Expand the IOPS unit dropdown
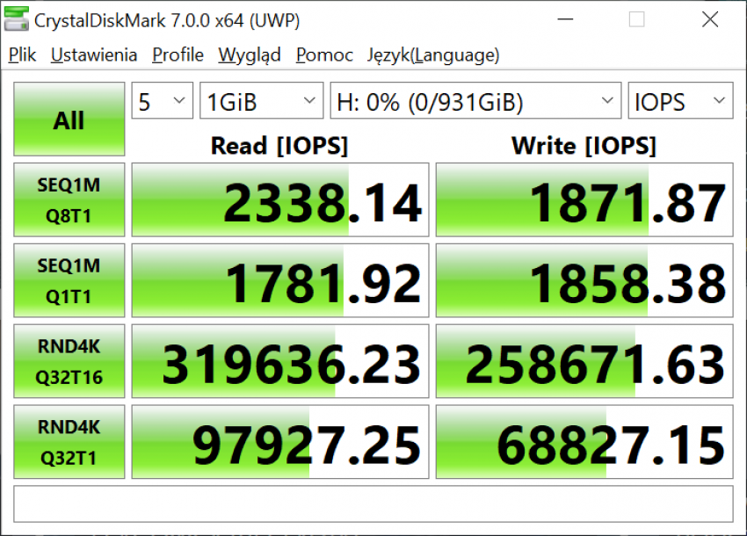The image size is (747, 536). click(x=680, y=100)
